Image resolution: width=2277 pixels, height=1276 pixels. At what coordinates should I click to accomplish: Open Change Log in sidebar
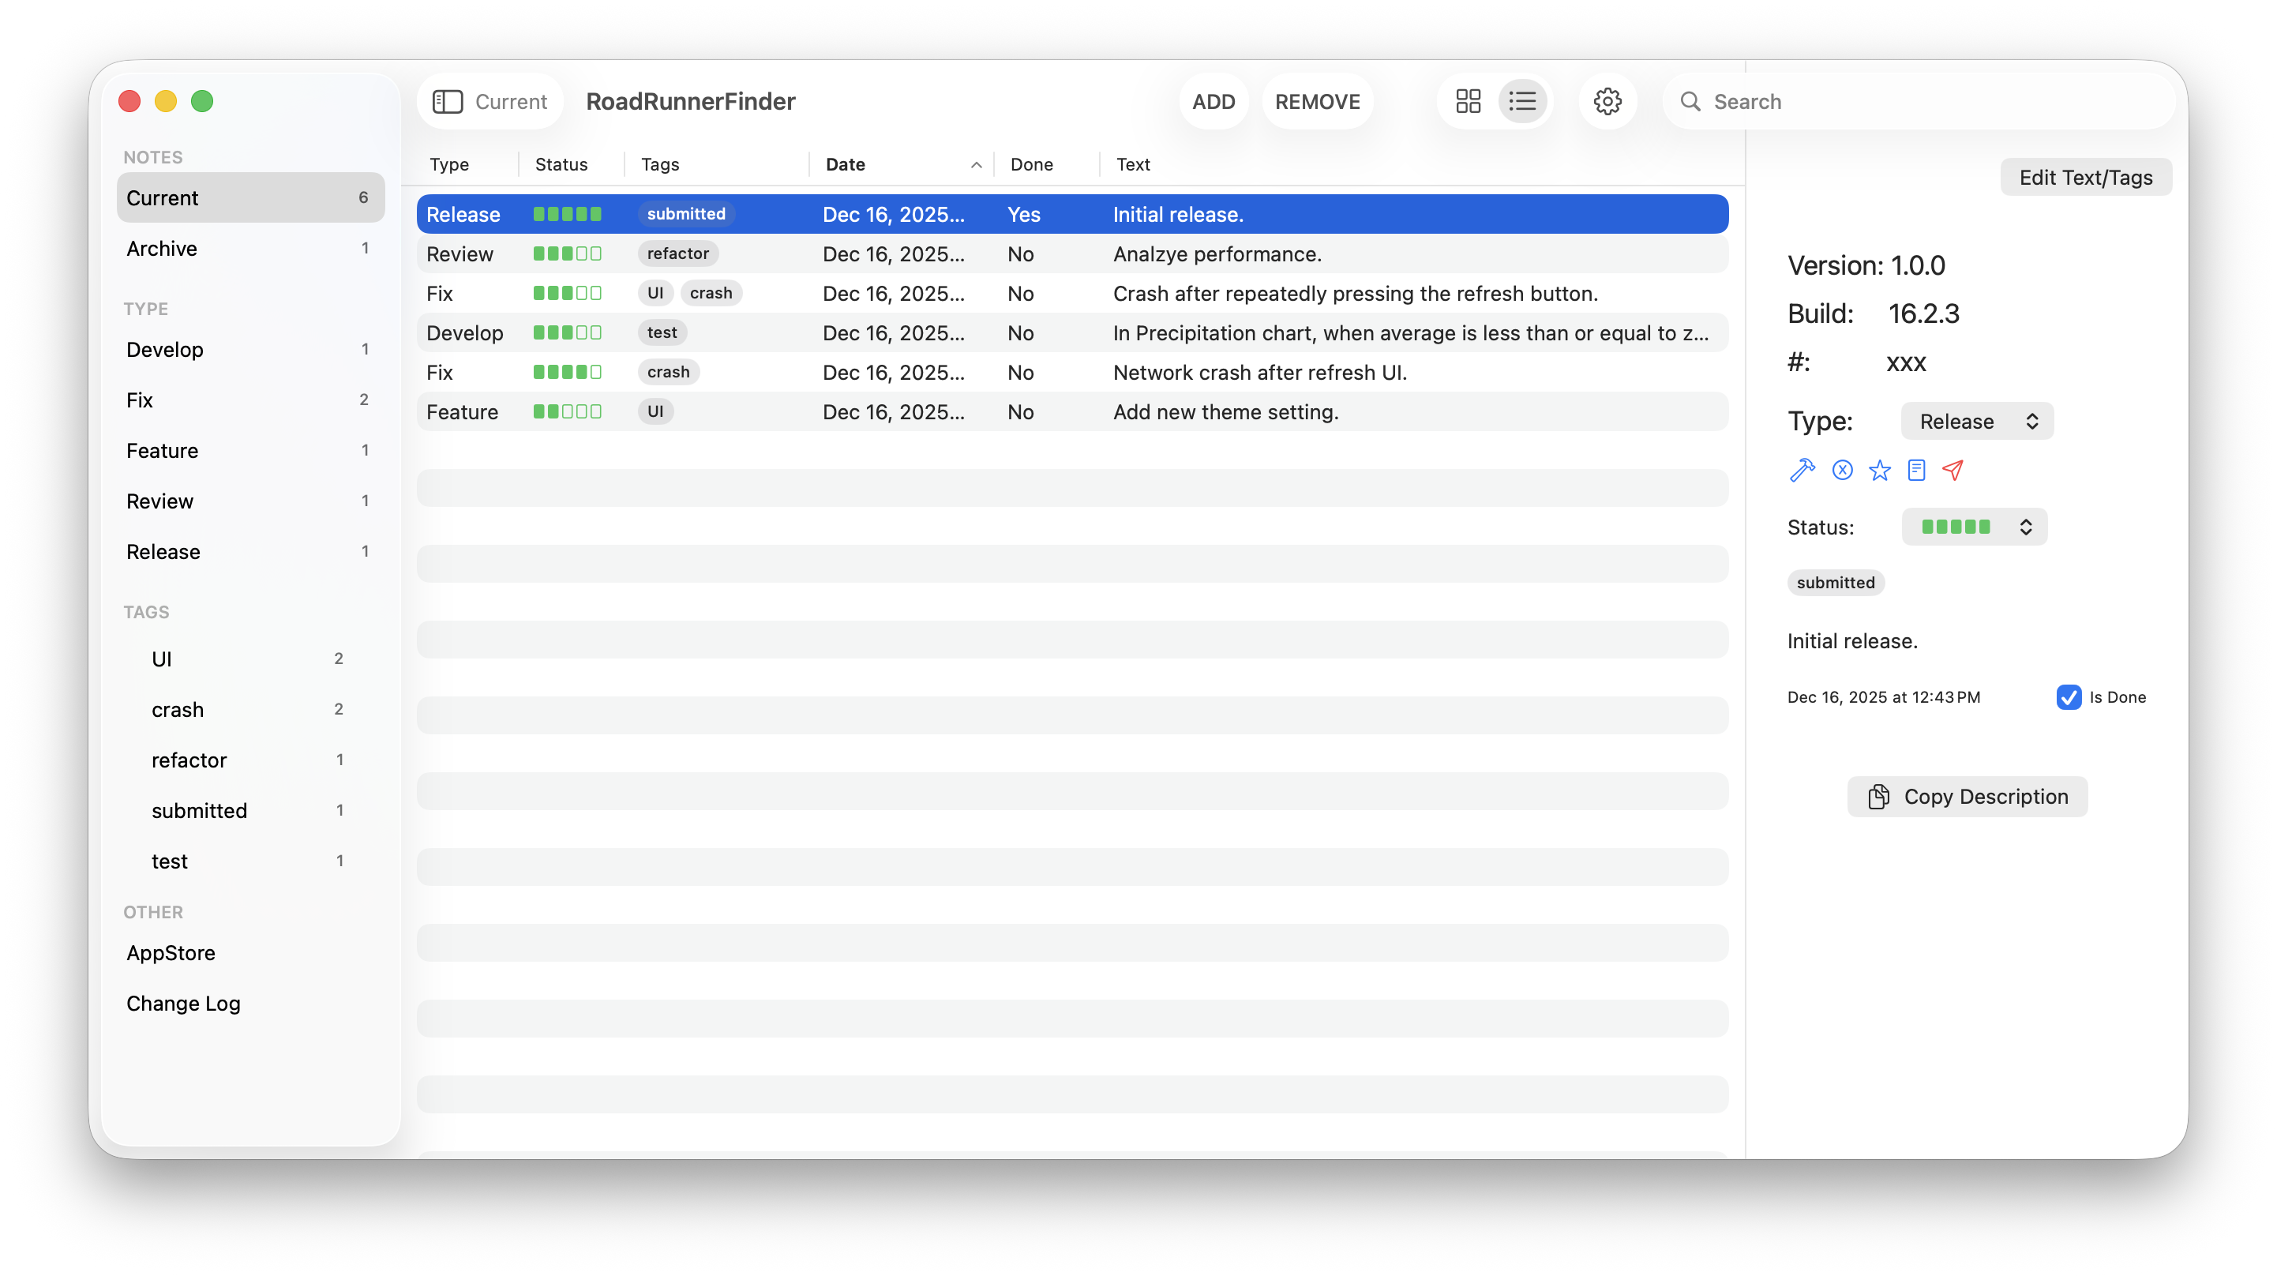click(x=183, y=1004)
